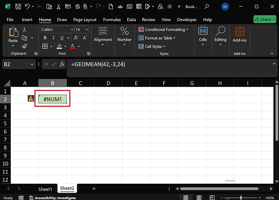Increase font size with larger A icon

coord(76,38)
